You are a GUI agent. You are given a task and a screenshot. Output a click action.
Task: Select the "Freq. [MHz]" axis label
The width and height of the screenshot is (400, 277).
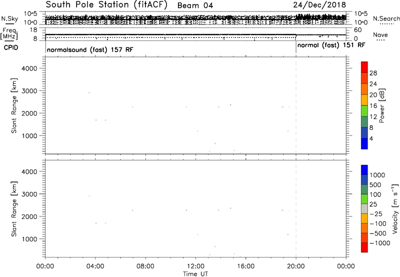click(9, 33)
